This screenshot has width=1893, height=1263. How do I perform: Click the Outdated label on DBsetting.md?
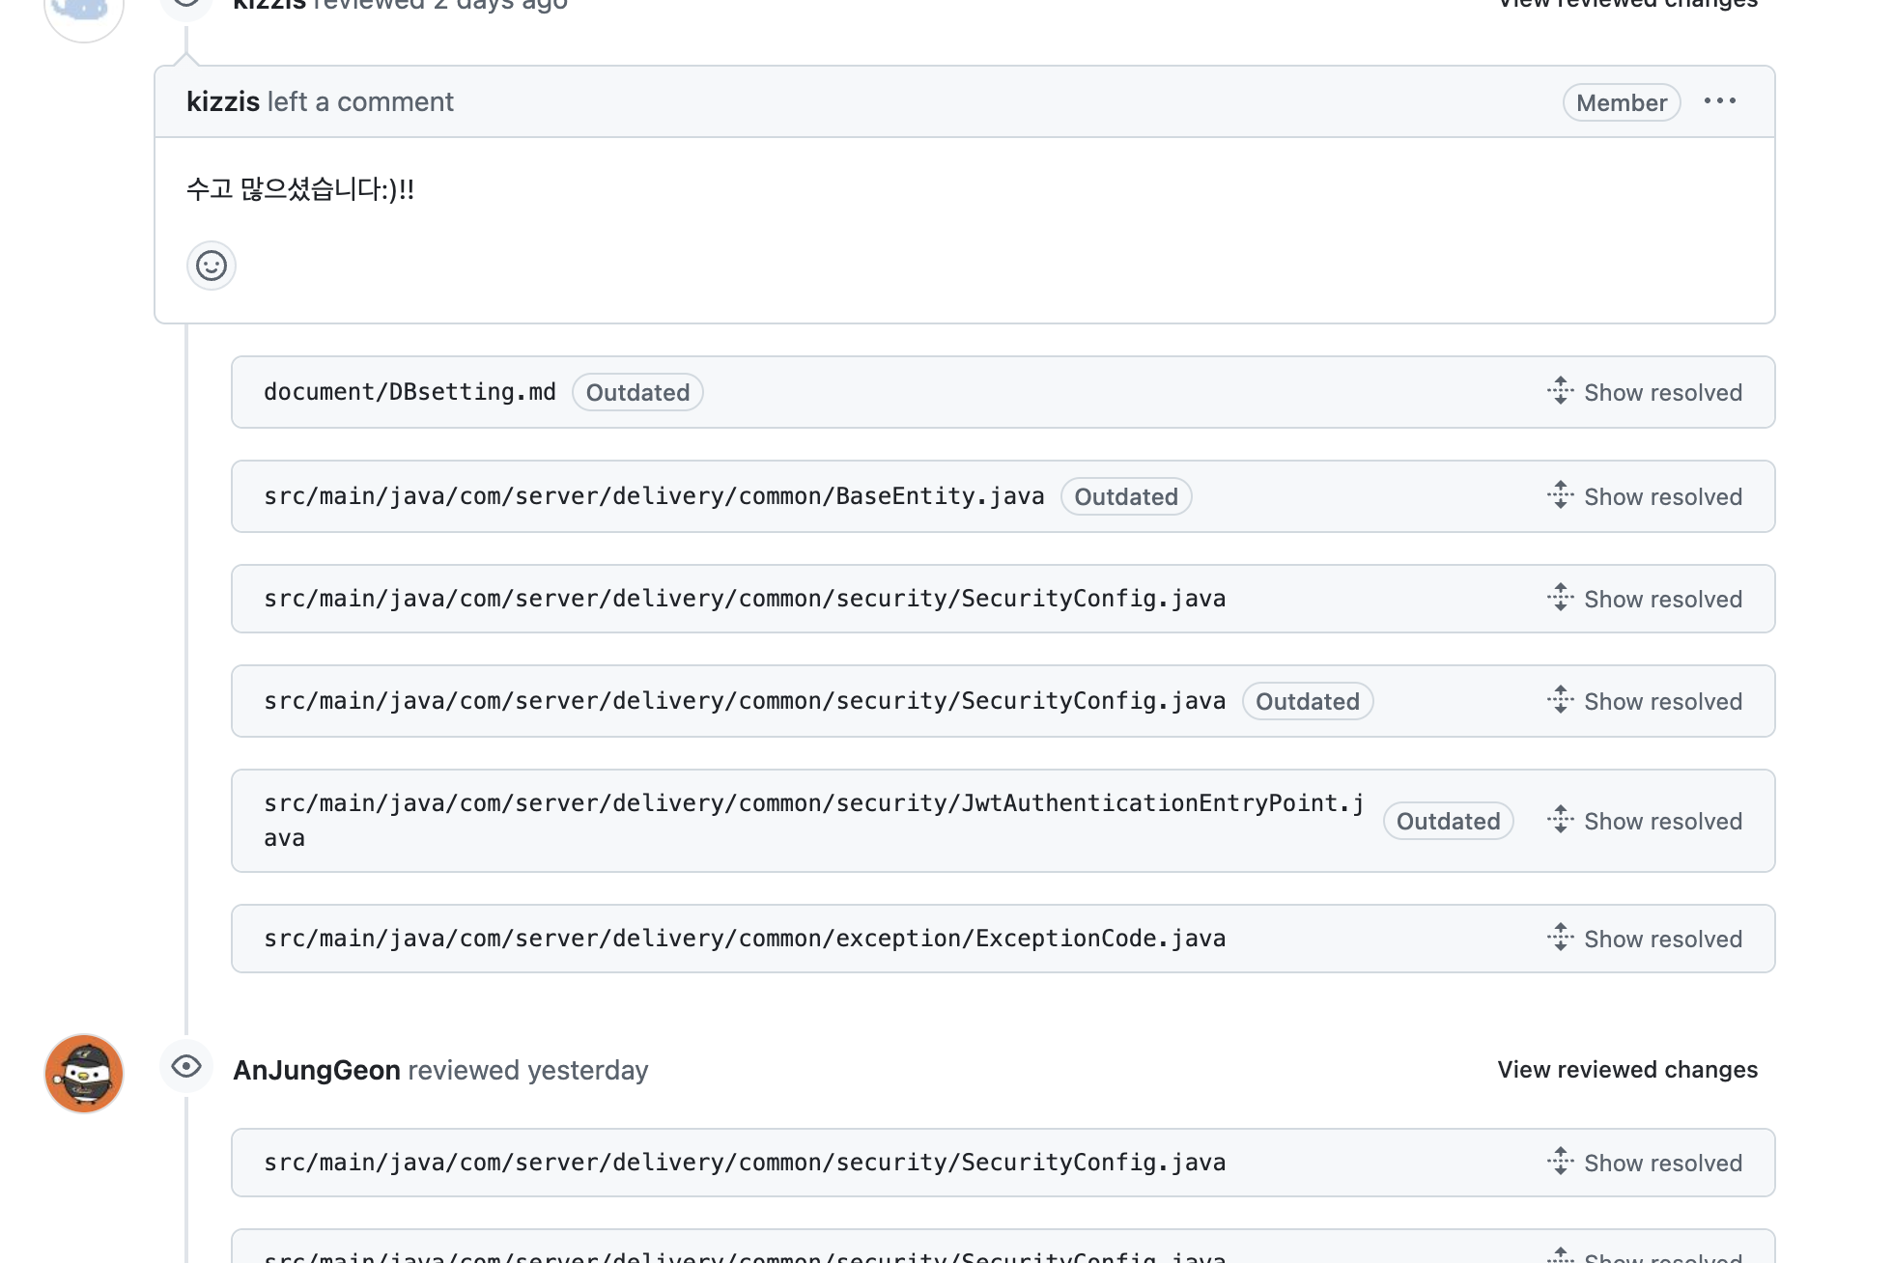click(x=637, y=393)
